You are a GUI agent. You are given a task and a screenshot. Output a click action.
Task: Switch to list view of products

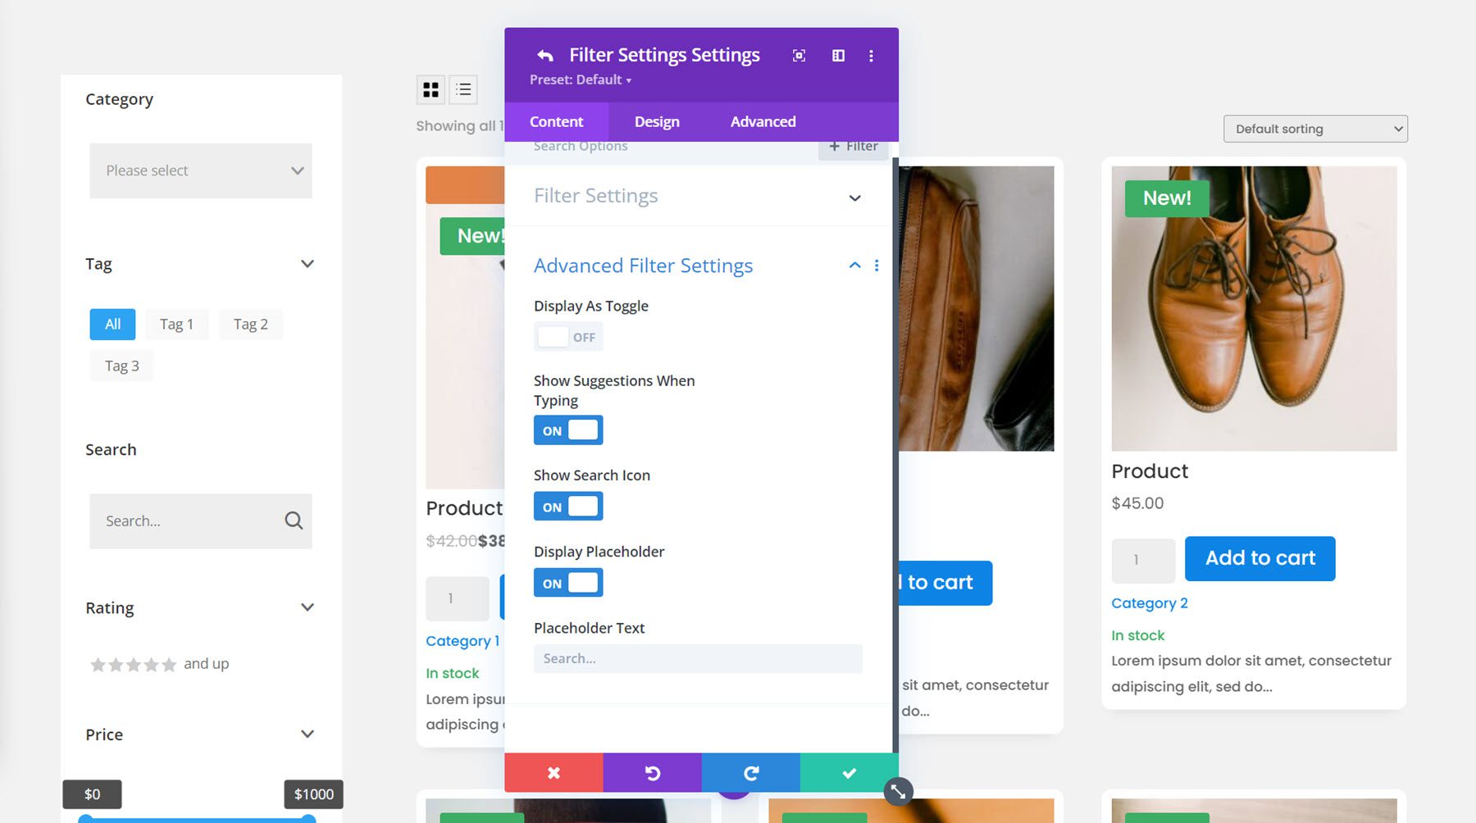[463, 89]
